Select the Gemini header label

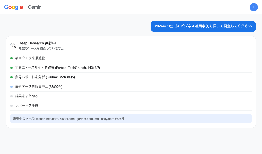coord(35,7)
